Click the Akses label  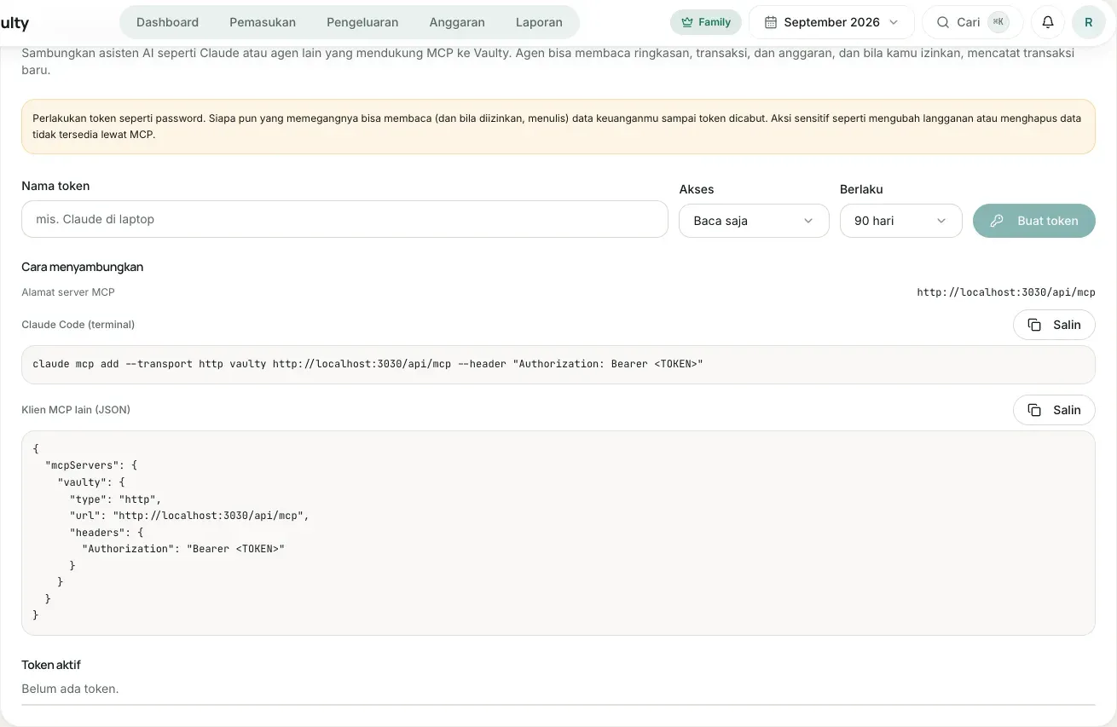coord(697,189)
